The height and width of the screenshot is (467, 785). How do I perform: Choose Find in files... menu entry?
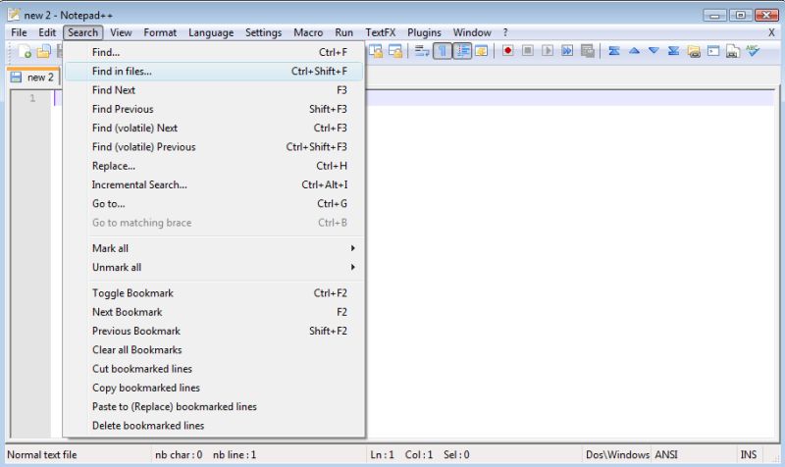[x=214, y=71]
